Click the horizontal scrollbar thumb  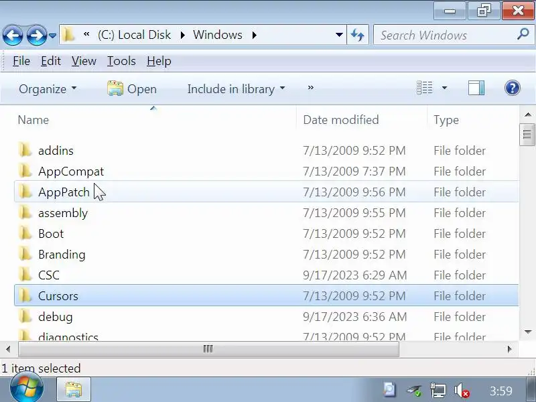tap(208, 349)
